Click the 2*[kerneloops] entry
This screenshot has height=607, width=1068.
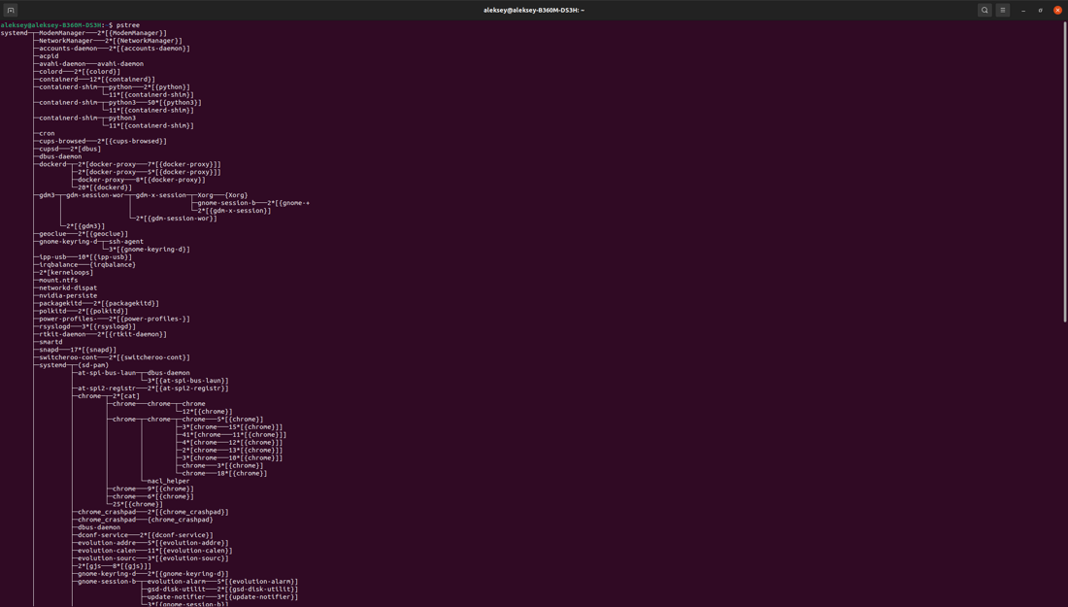coord(65,273)
